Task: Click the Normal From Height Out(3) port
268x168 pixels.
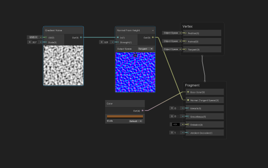Action: (x=153, y=38)
